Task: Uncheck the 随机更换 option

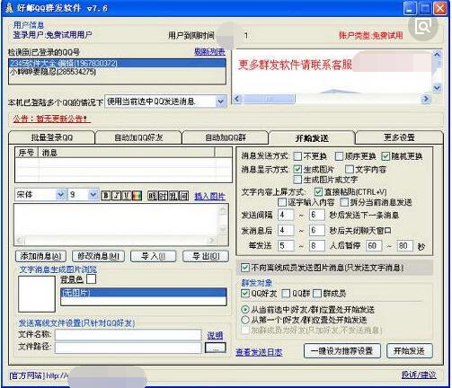Action: (x=386, y=156)
